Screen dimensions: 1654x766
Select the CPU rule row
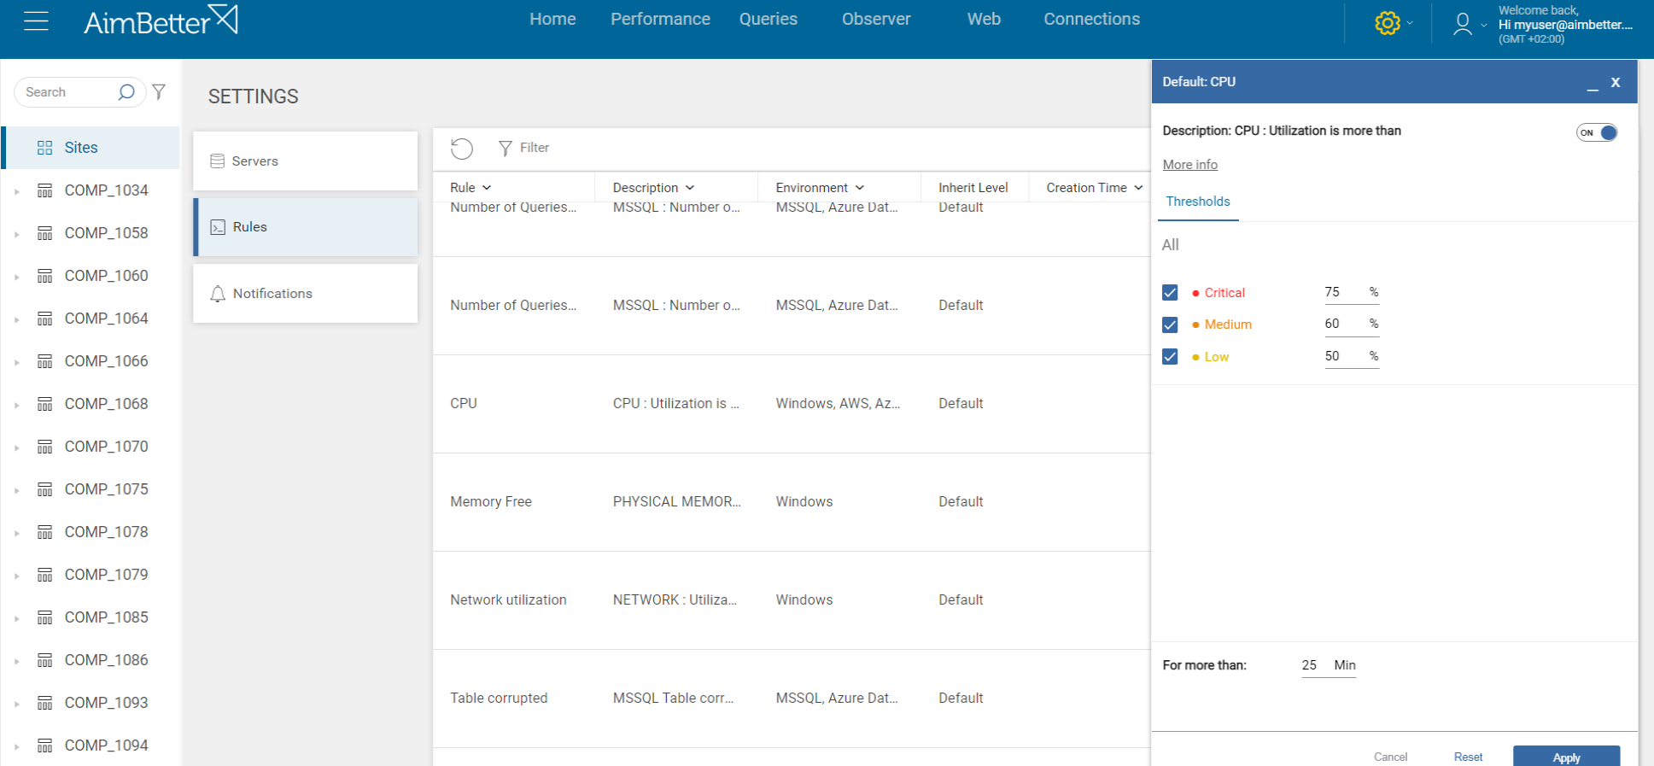tap(792, 404)
